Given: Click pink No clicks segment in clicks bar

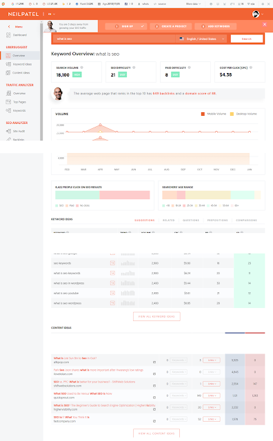Looking at the screenshot, I should 125,195.
